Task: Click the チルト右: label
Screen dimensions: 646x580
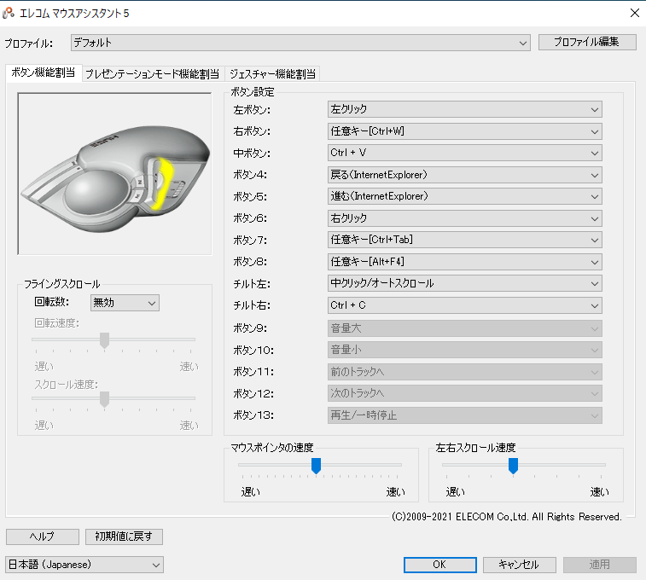Action: pos(252,305)
